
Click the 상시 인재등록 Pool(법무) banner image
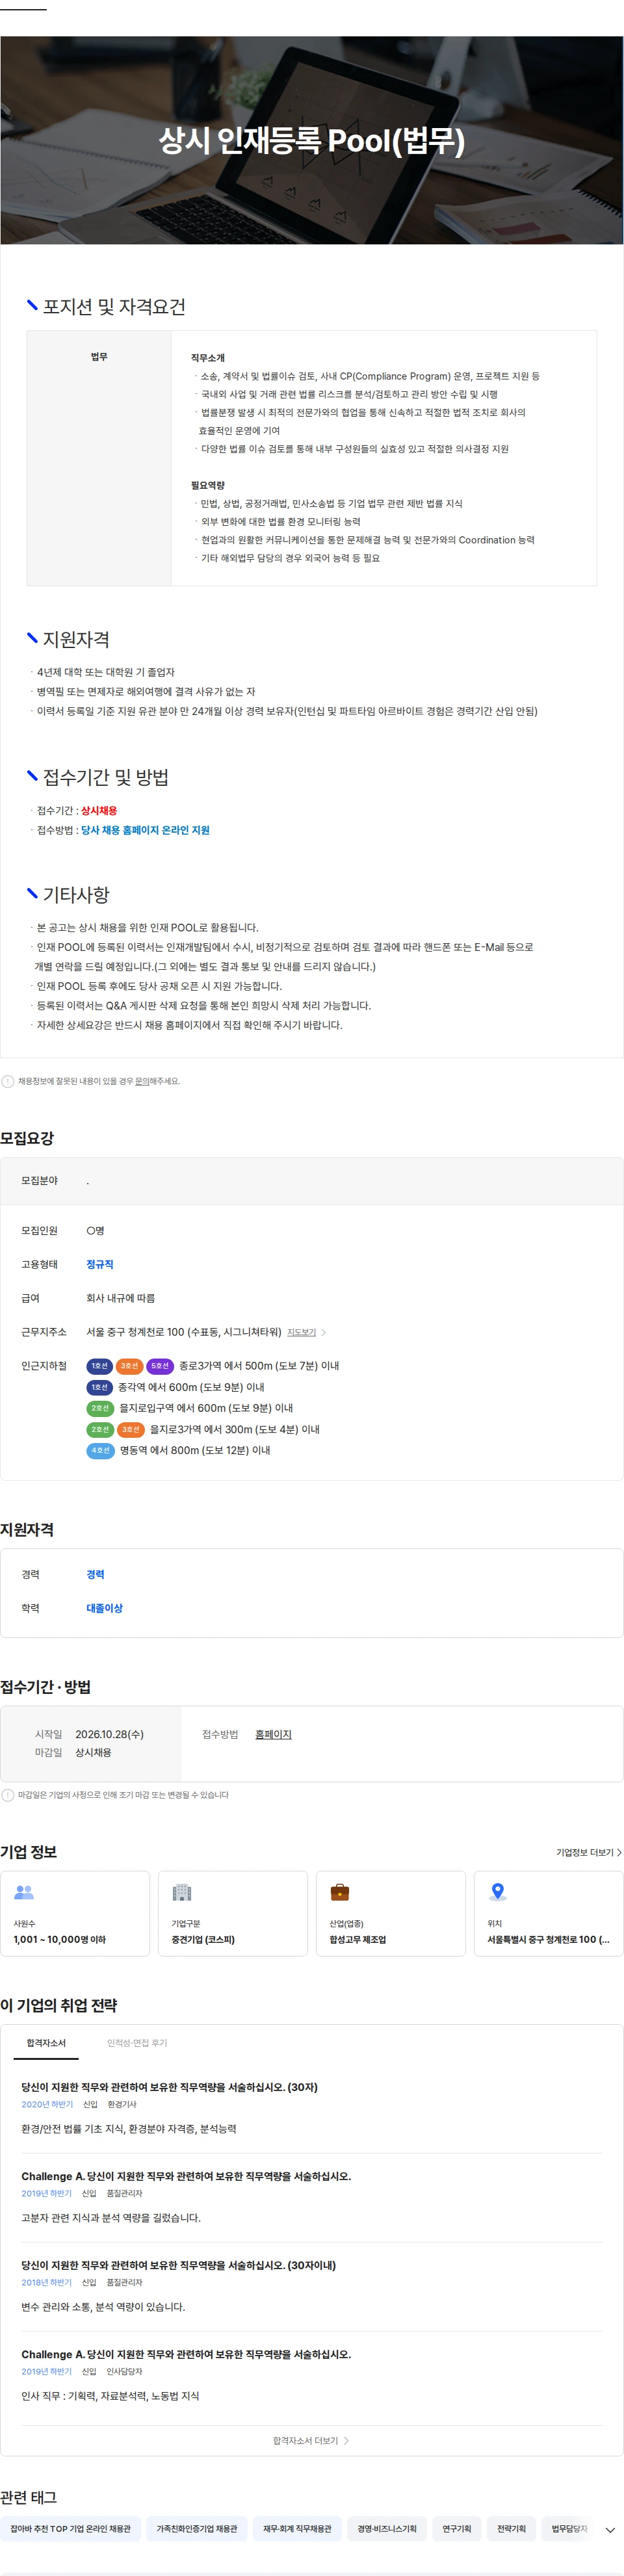point(311,140)
